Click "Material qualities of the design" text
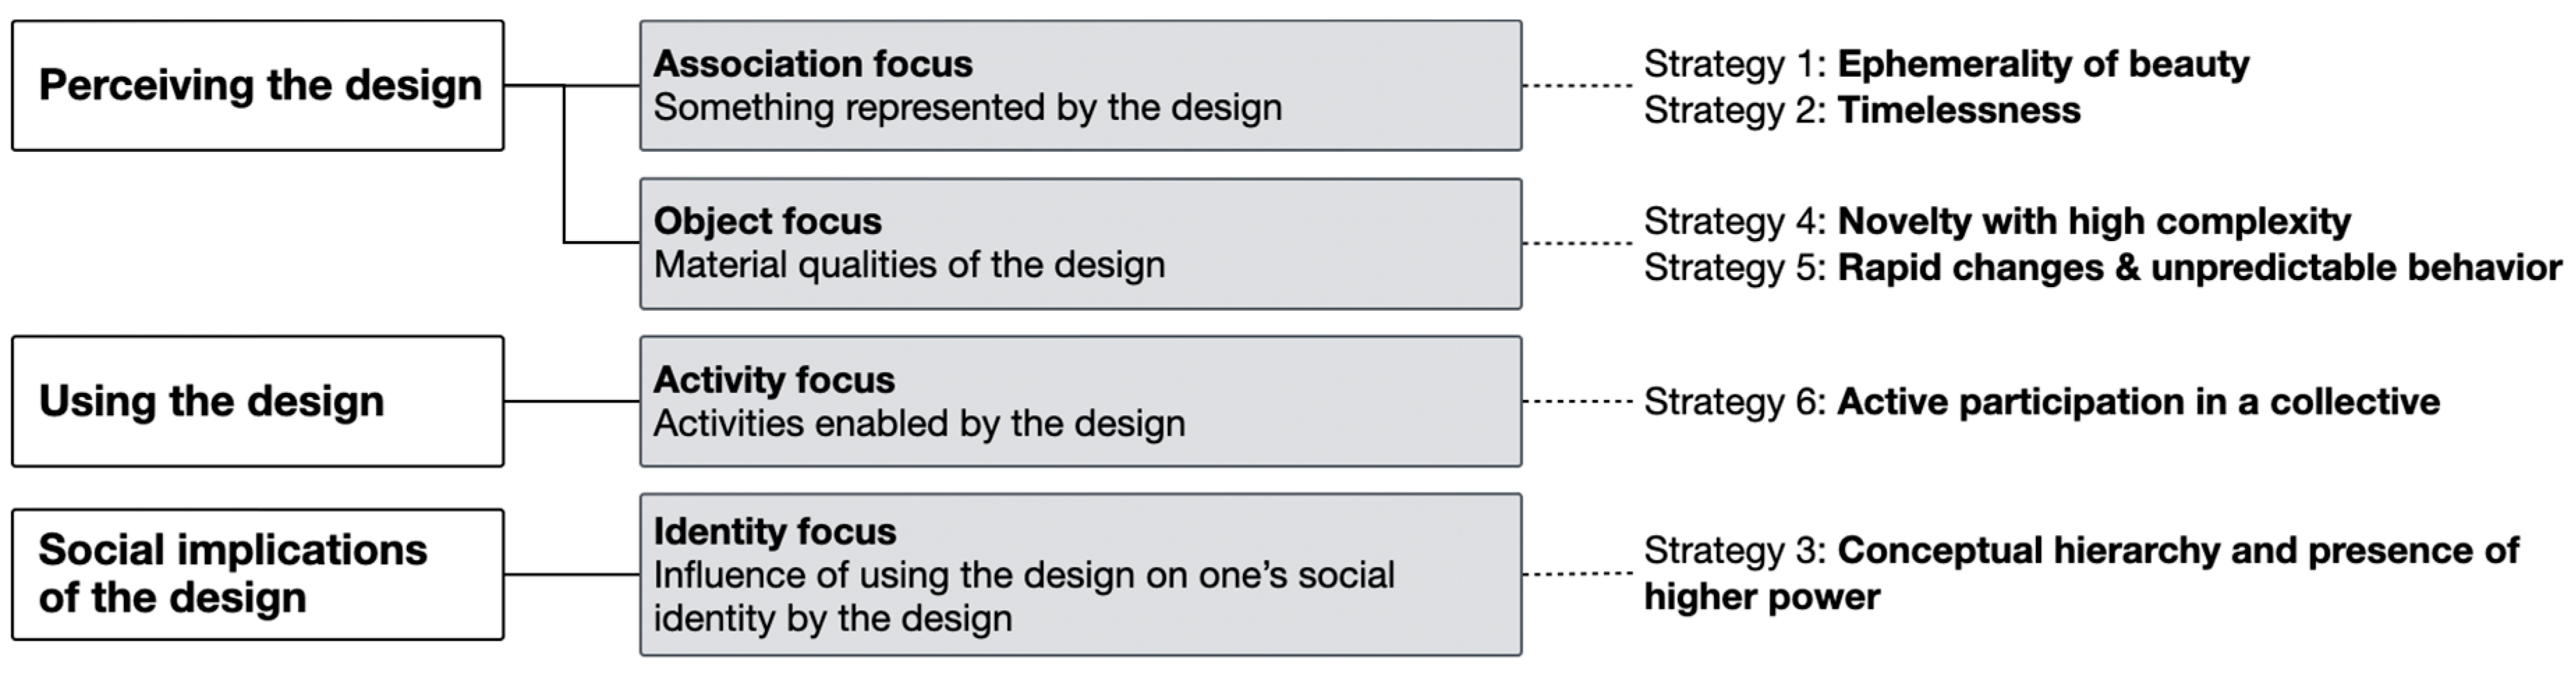This screenshot has height=675, width=2576. (909, 265)
